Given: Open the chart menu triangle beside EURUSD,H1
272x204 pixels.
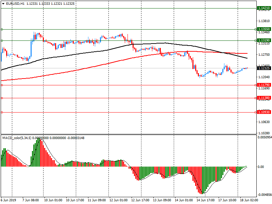Looking at the screenshot, I should (3, 4).
